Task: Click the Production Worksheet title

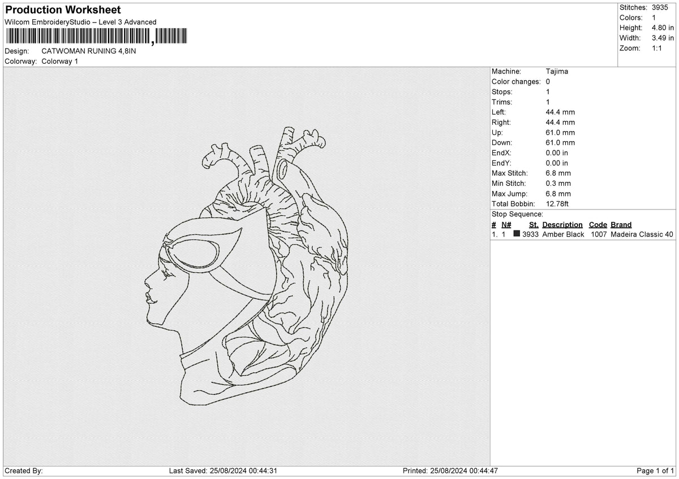Action: [63, 10]
